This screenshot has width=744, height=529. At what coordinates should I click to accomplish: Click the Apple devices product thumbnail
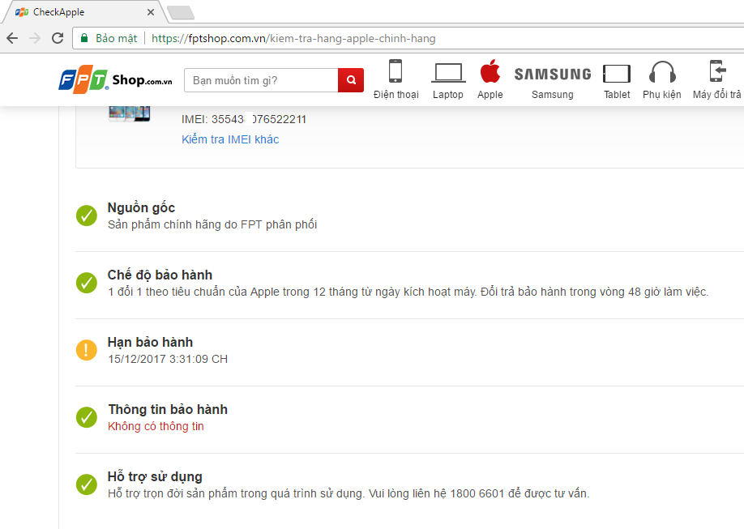click(129, 113)
